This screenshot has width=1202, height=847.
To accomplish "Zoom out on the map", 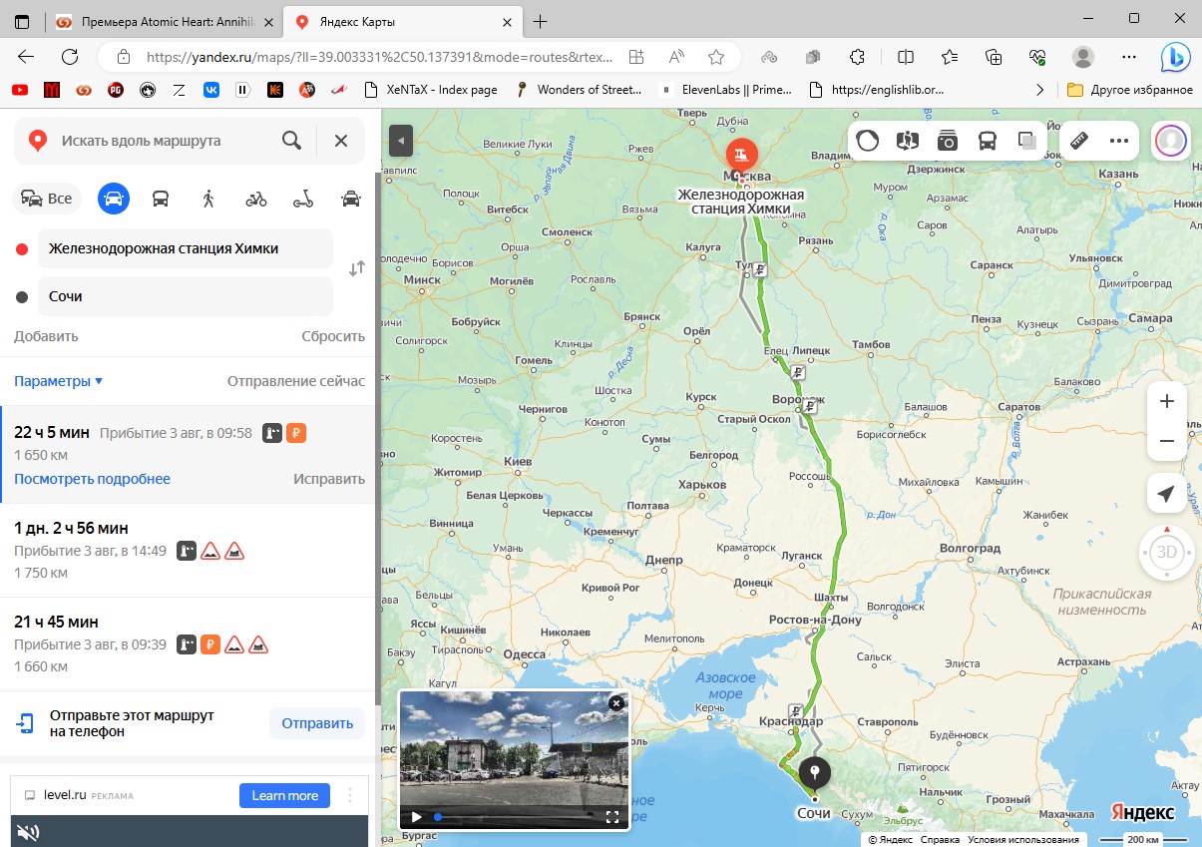I will (1167, 441).
